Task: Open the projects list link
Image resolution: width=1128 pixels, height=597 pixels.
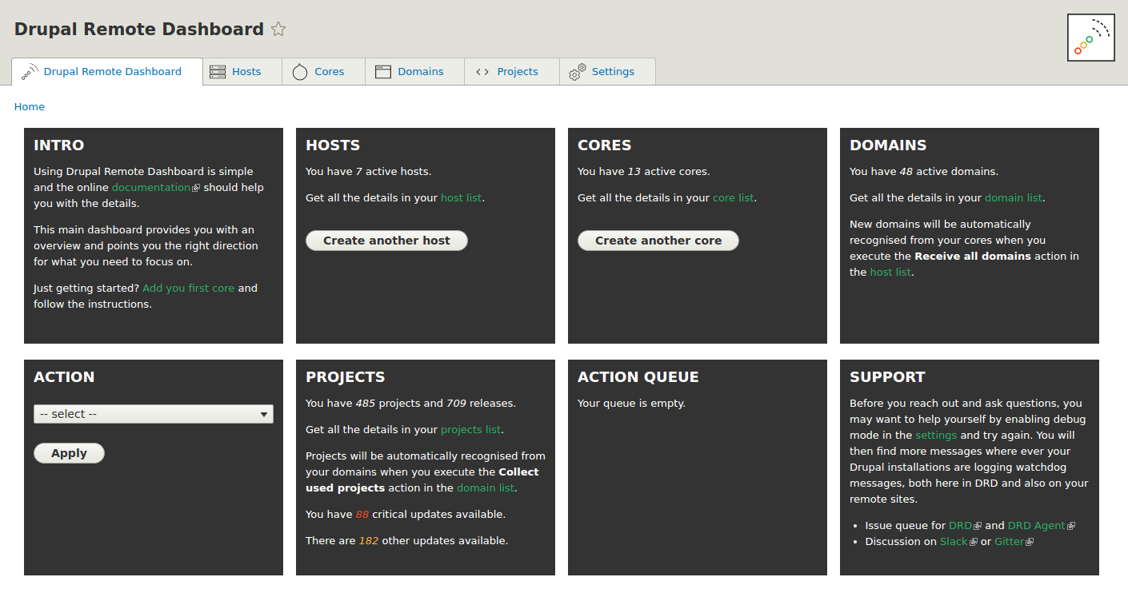Action: click(470, 430)
